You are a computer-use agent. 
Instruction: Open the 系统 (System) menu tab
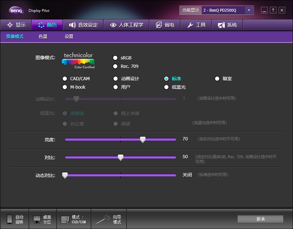227,25
